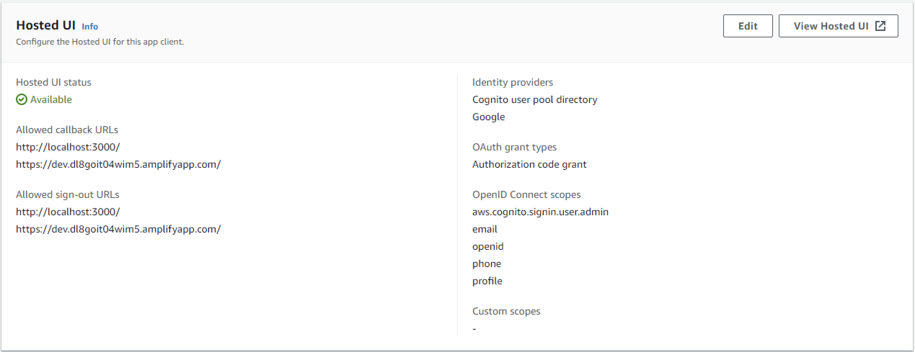
Task: Click the dash under Custom scopes
Action: pyautogui.click(x=474, y=328)
